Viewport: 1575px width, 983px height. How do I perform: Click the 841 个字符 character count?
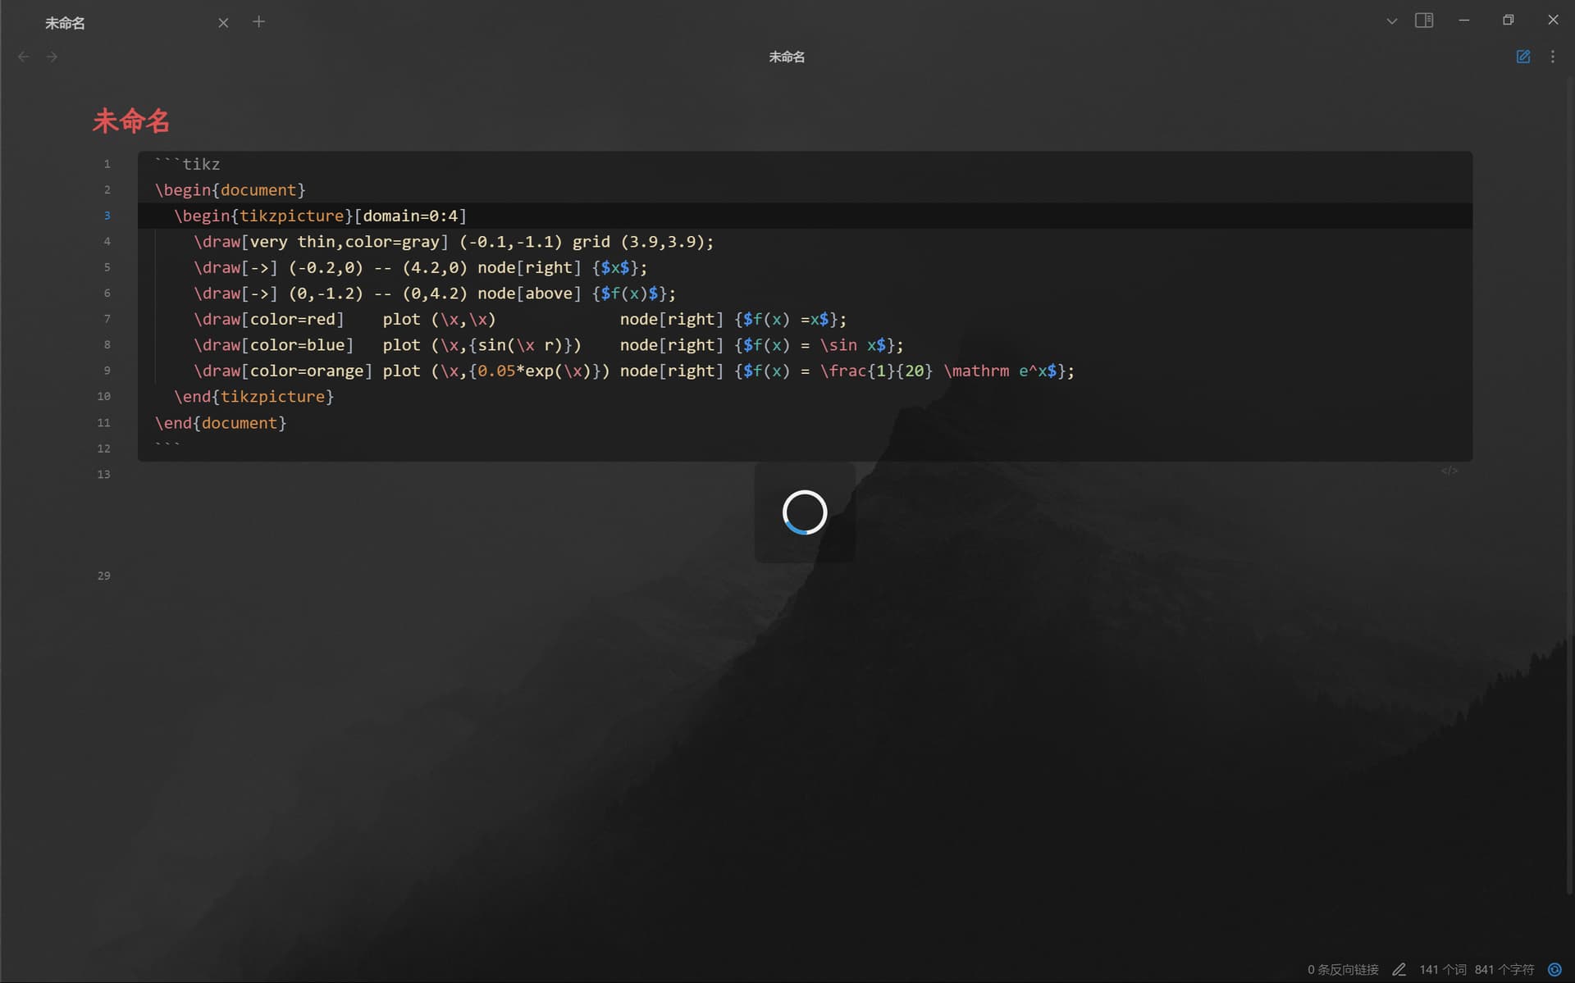1504,969
